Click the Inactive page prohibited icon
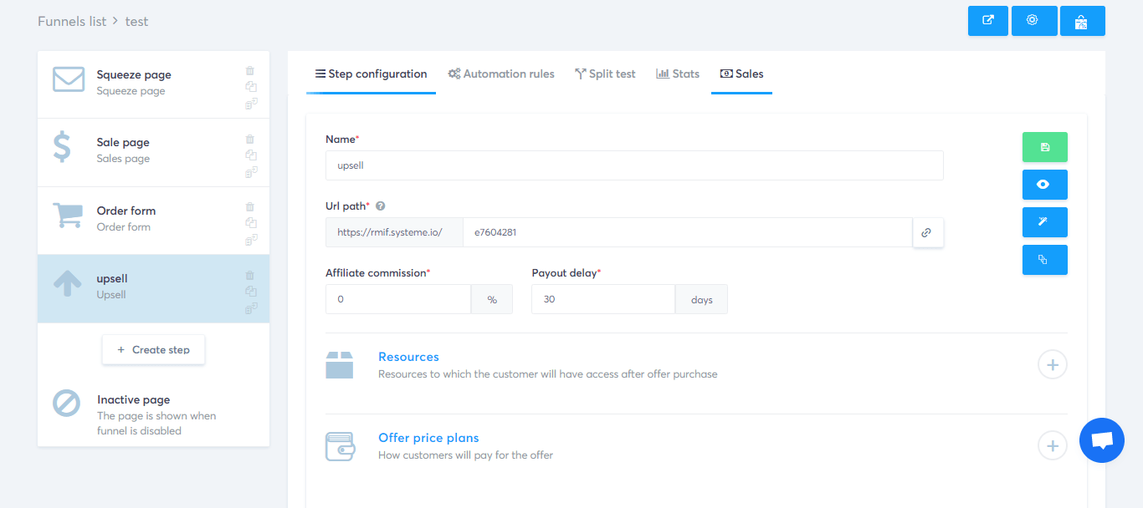This screenshot has width=1143, height=508. 66,404
